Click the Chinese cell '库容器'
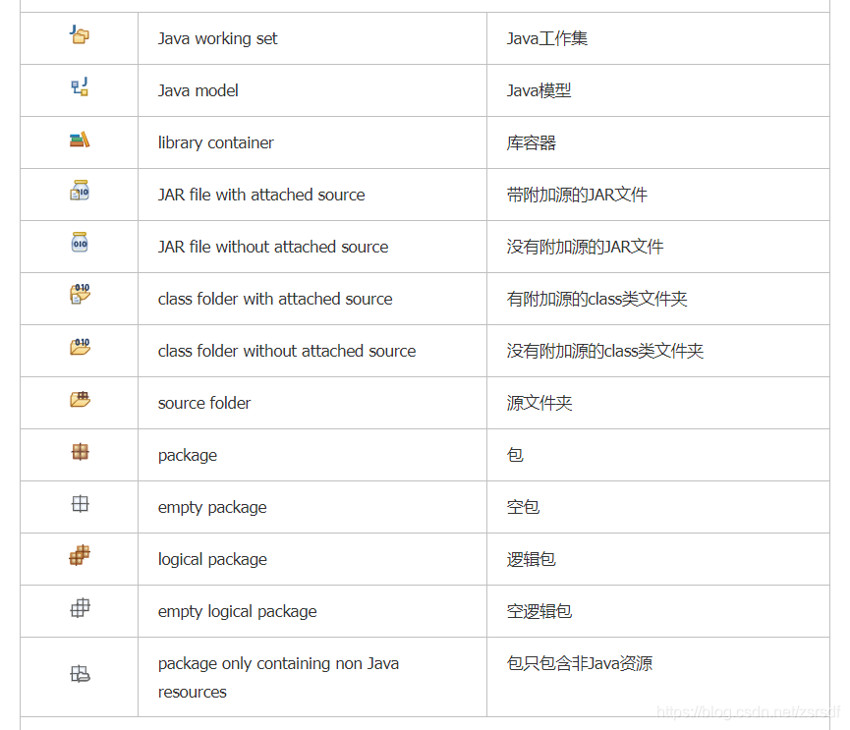 click(x=658, y=142)
